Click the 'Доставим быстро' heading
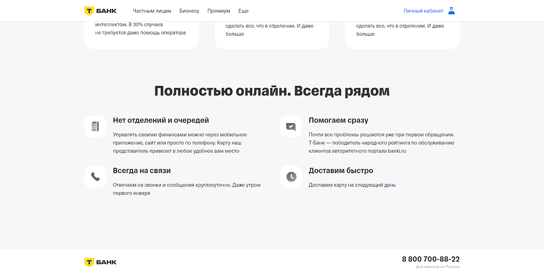 [x=341, y=171]
